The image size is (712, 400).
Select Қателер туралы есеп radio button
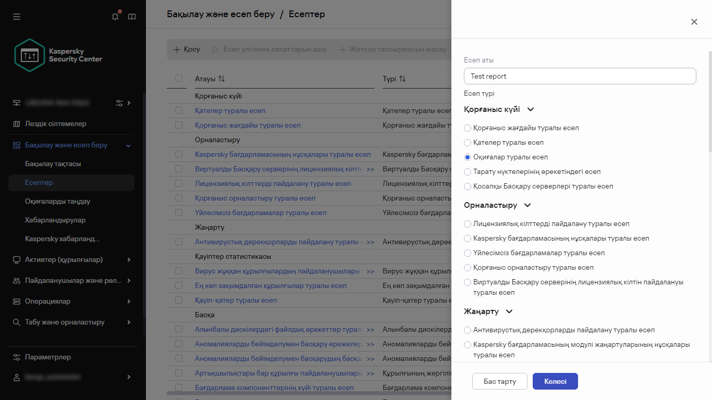468,143
